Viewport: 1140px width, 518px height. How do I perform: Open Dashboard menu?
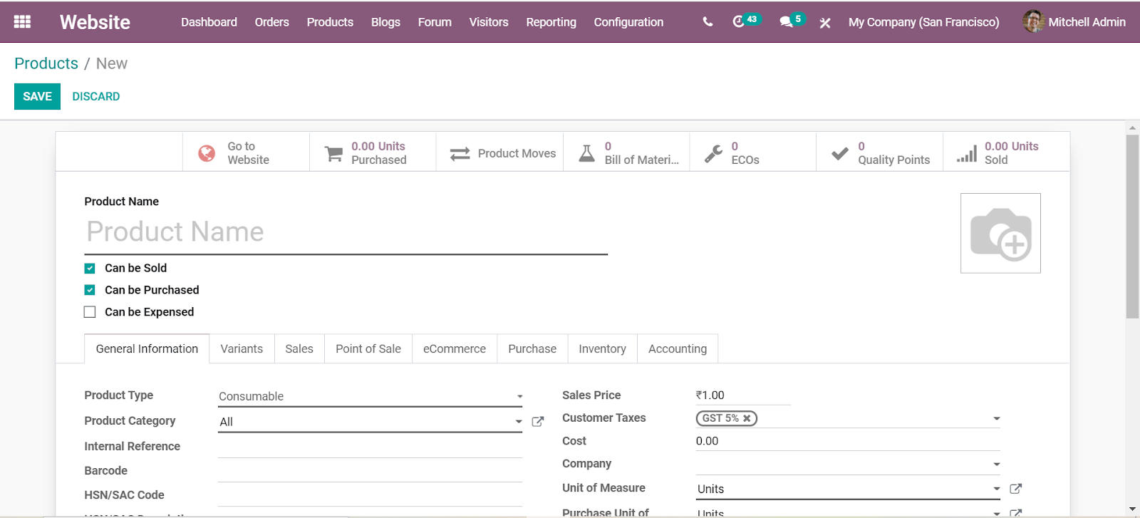click(x=209, y=22)
